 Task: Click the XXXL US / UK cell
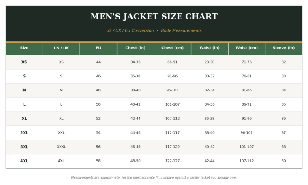coord(61,147)
